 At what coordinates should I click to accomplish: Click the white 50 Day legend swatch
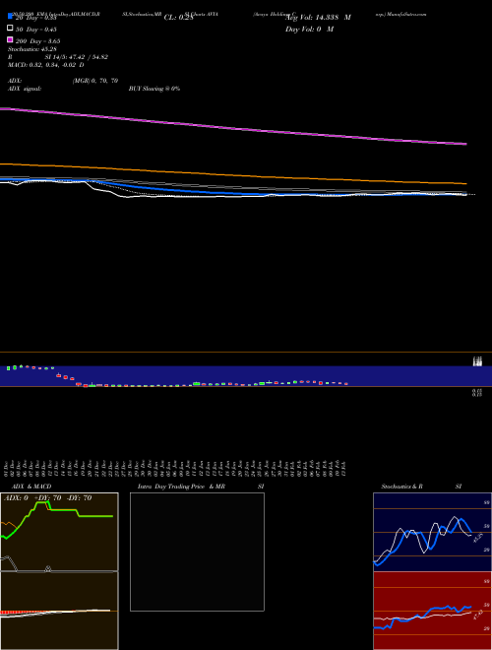[10, 29]
